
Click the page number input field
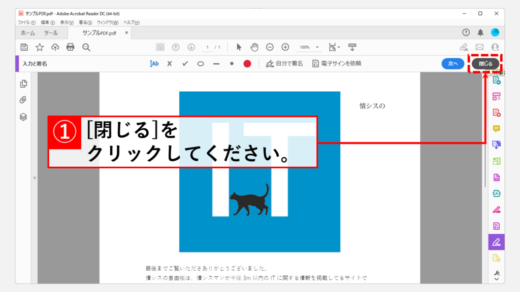pos(208,47)
